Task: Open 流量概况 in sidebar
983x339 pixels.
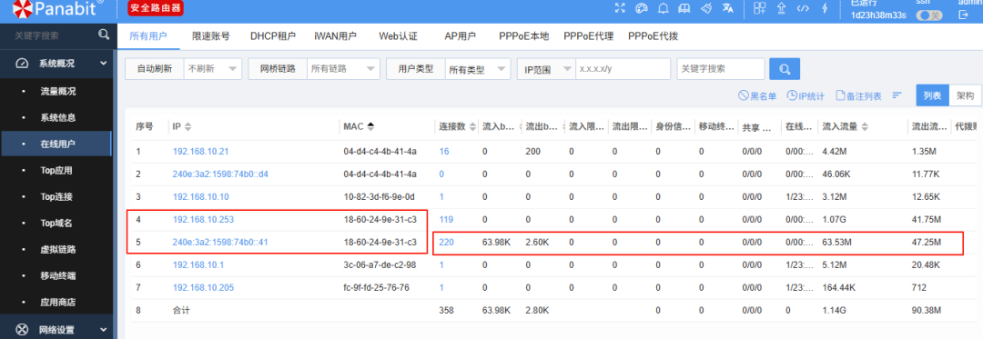Action: 57,91
